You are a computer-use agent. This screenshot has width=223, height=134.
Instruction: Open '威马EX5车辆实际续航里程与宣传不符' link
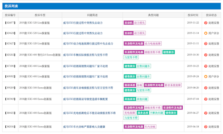pyautogui.click(x=85, y=55)
